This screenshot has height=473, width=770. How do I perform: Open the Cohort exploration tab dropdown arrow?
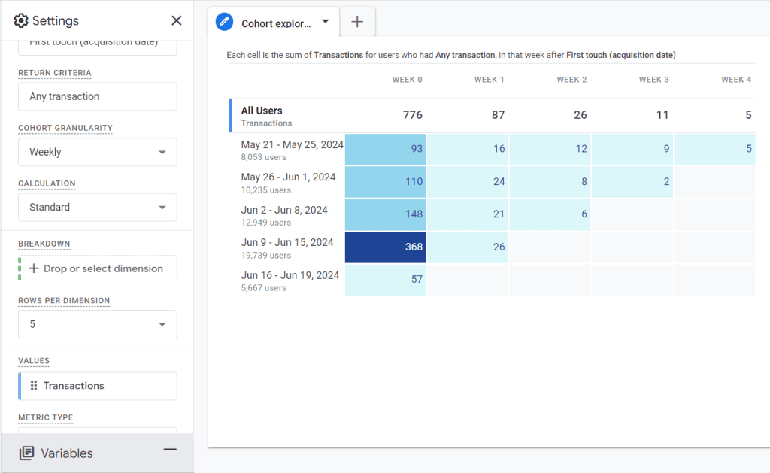point(326,22)
